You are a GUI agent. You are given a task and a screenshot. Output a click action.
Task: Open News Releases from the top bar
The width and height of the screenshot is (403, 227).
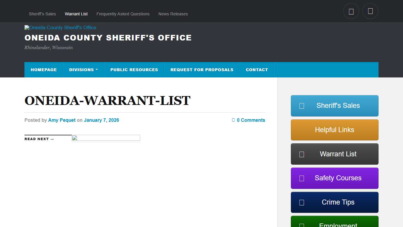(x=173, y=14)
